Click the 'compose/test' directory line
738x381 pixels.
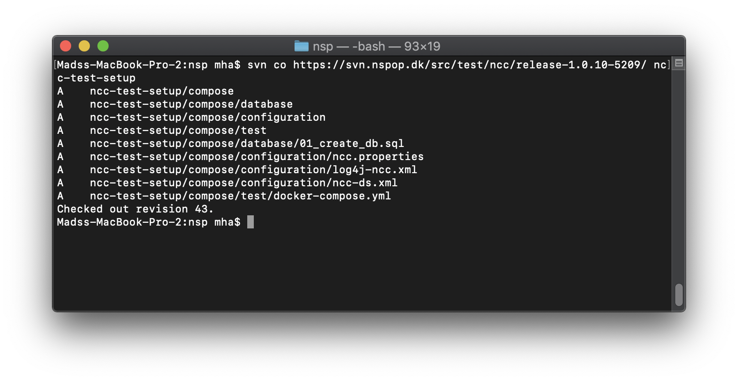coord(178,131)
